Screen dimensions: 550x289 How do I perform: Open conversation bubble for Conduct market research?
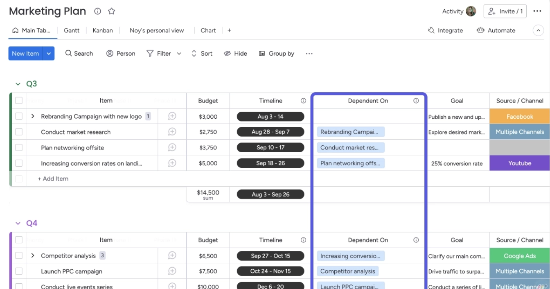tap(172, 132)
